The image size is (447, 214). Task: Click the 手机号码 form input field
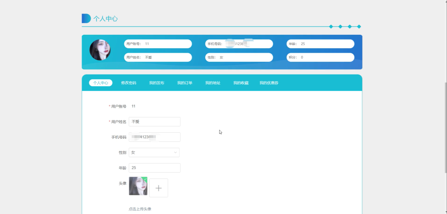click(155, 137)
